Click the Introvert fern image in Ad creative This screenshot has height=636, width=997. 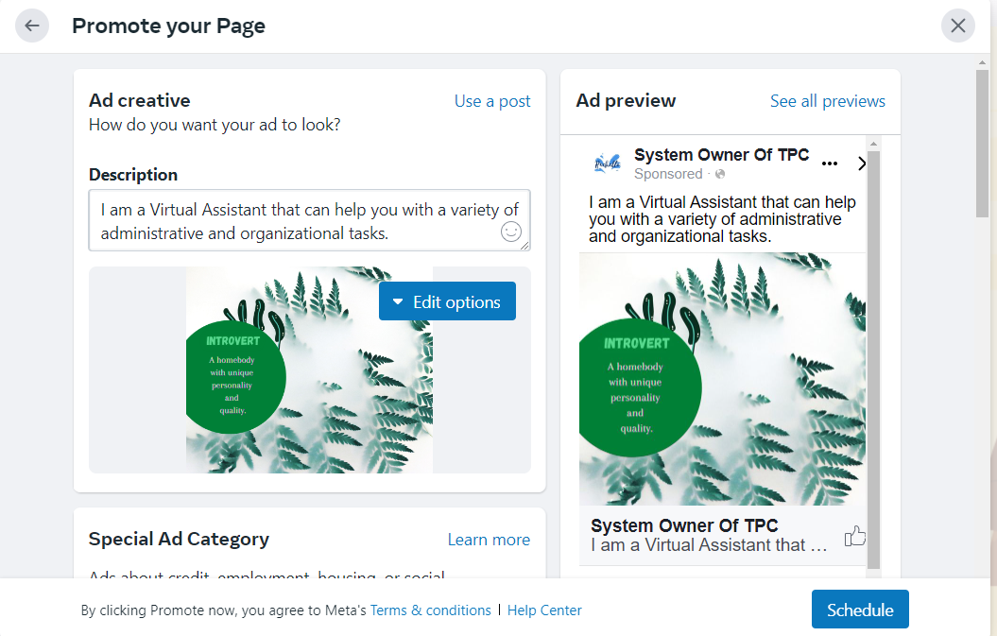pyautogui.click(x=309, y=370)
